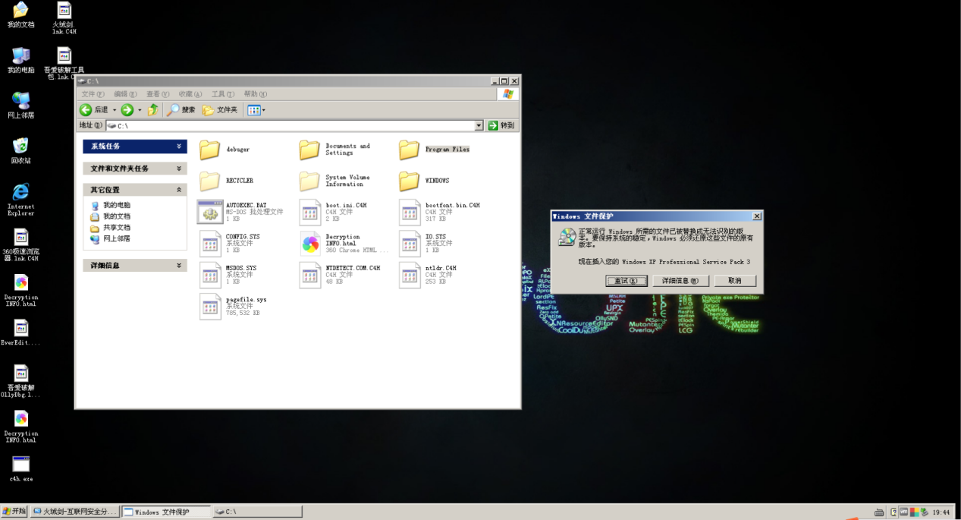Expand the 文件和文件夹任务 panel
Viewport: 961px width, 520px height.
pyautogui.click(x=179, y=169)
